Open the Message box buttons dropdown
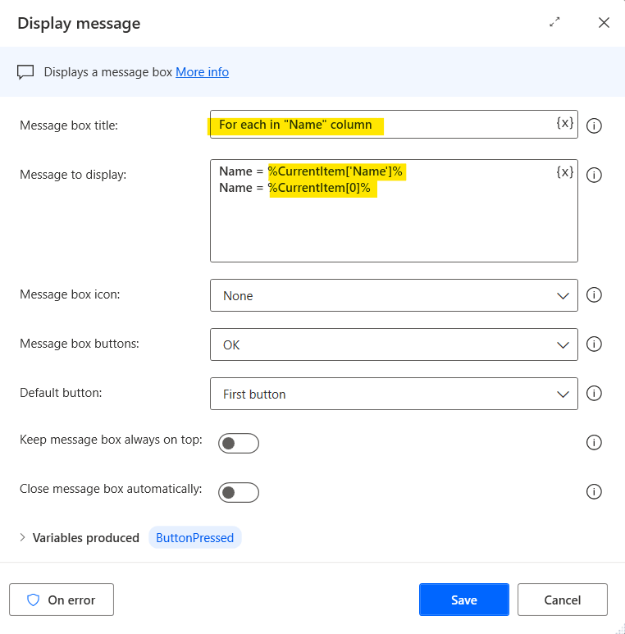The image size is (625, 634). coord(394,344)
